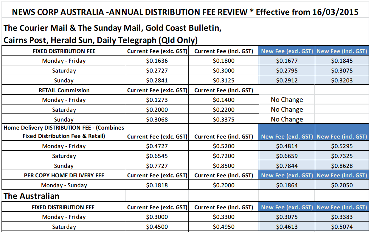The height and width of the screenshot is (232, 371).
Task: Select the $0.3203 Sunday new fee cell
Action: pos(341,80)
